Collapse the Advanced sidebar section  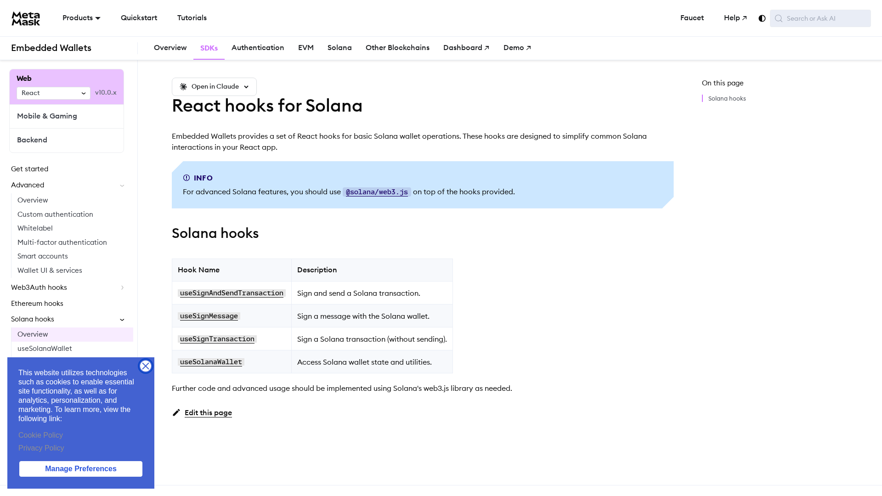click(x=122, y=186)
